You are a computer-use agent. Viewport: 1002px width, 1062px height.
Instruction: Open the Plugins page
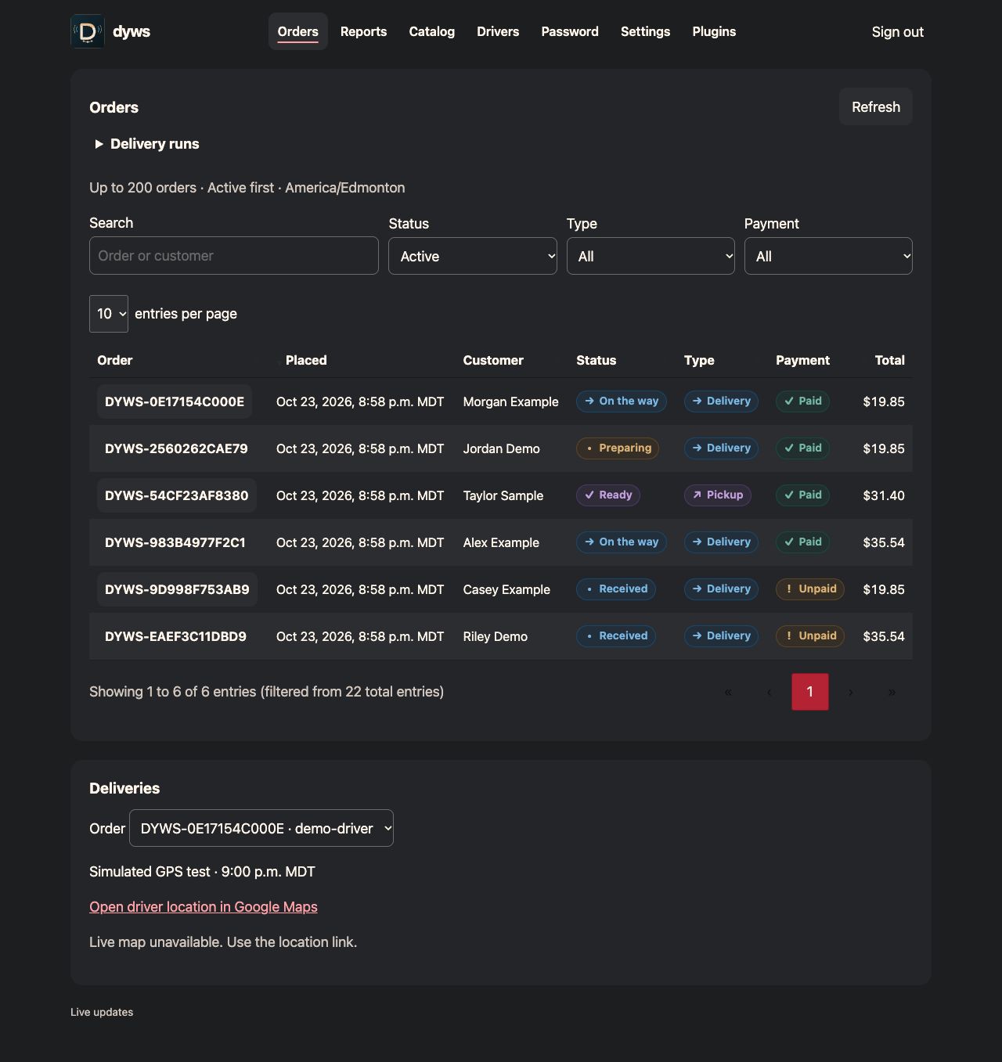click(x=714, y=31)
